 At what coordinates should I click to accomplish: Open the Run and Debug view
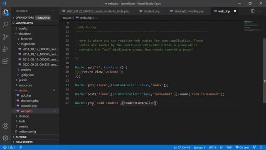[x=5, y=49]
